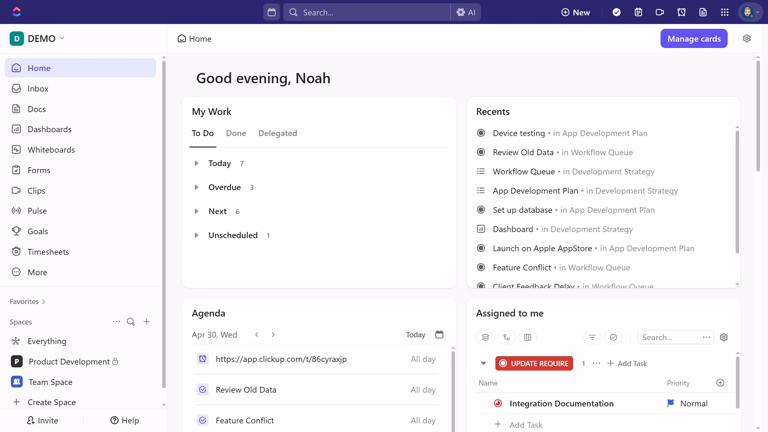Click the main Search field

point(367,12)
